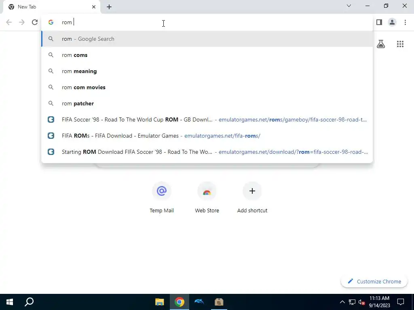Open the package app in taskbar
Screen dimensions: 414x310
pos(219,302)
